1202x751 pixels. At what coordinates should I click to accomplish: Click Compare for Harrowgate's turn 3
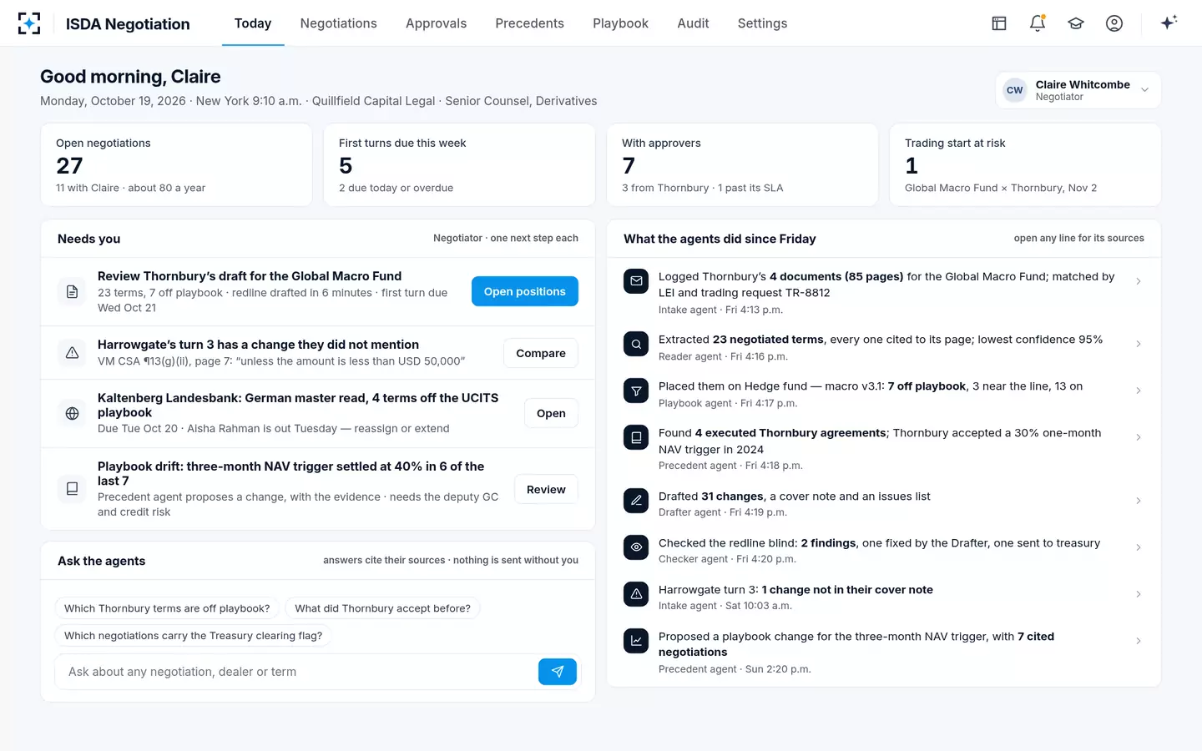coord(541,353)
